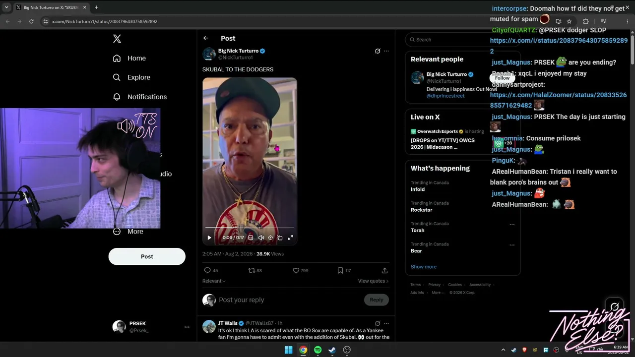Toggle picture-in-picture on the video
The height and width of the screenshot is (357, 635).
pyautogui.click(x=280, y=238)
